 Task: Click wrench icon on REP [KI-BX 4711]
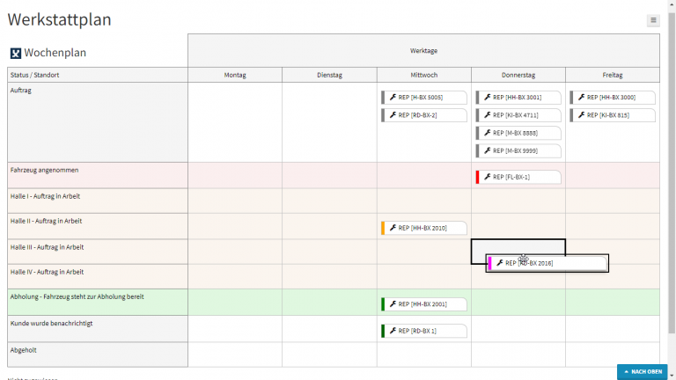point(487,114)
